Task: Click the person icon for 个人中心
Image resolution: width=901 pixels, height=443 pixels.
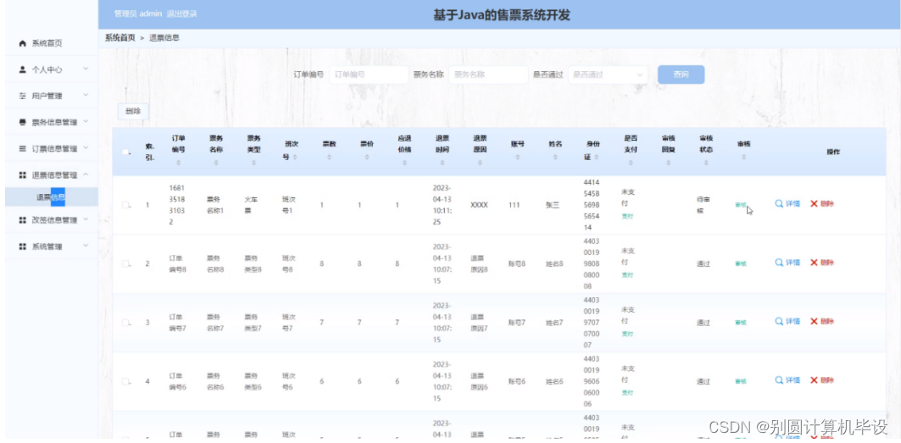Action: click(22, 69)
